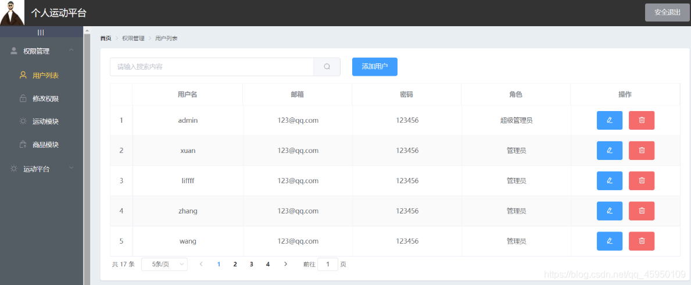The width and height of the screenshot is (691, 285).
Task: Click the 运动平台 sun icon
Action: pyautogui.click(x=14, y=169)
